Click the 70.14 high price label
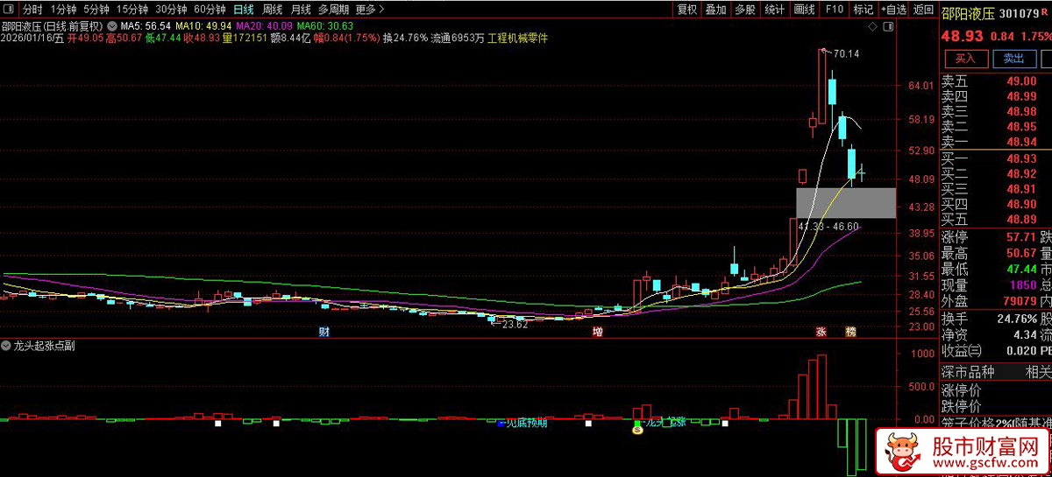Viewport: 1052px width, 477px height. [846, 53]
